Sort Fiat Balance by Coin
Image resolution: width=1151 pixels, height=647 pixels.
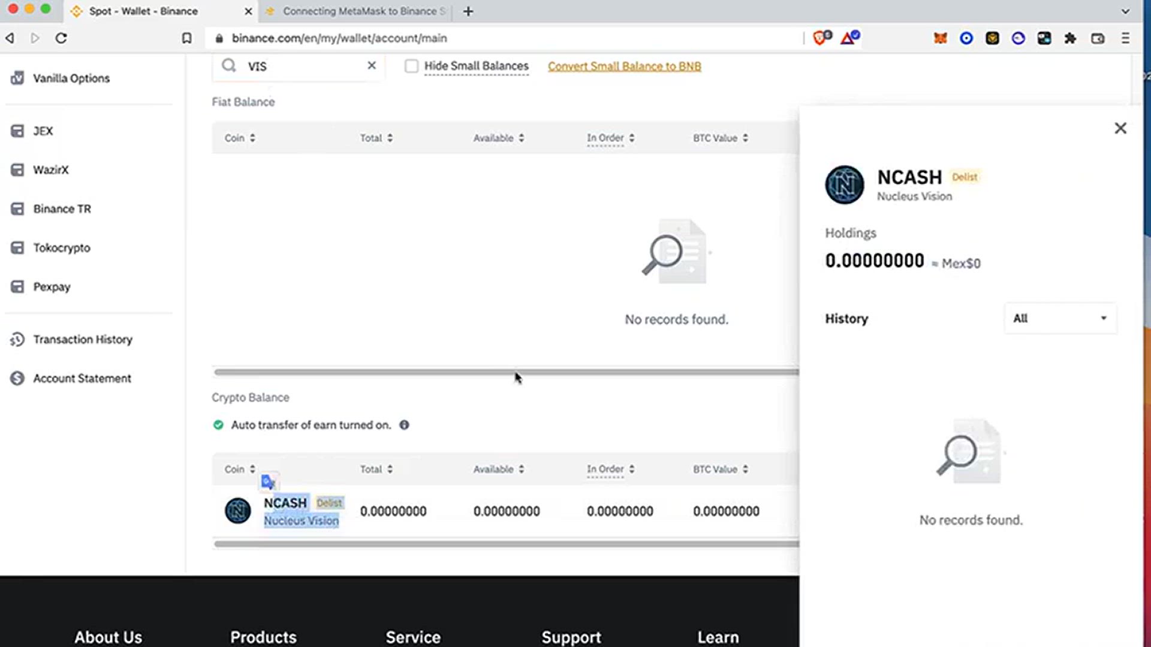[240, 138]
